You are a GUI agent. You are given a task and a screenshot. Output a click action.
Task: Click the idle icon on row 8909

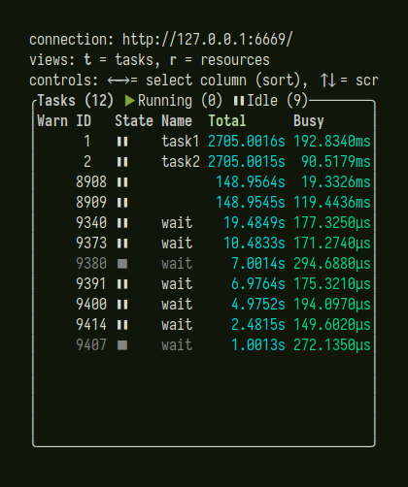tap(122, 203)
